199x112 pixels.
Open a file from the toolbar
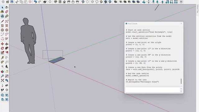[x=7, y=2]
